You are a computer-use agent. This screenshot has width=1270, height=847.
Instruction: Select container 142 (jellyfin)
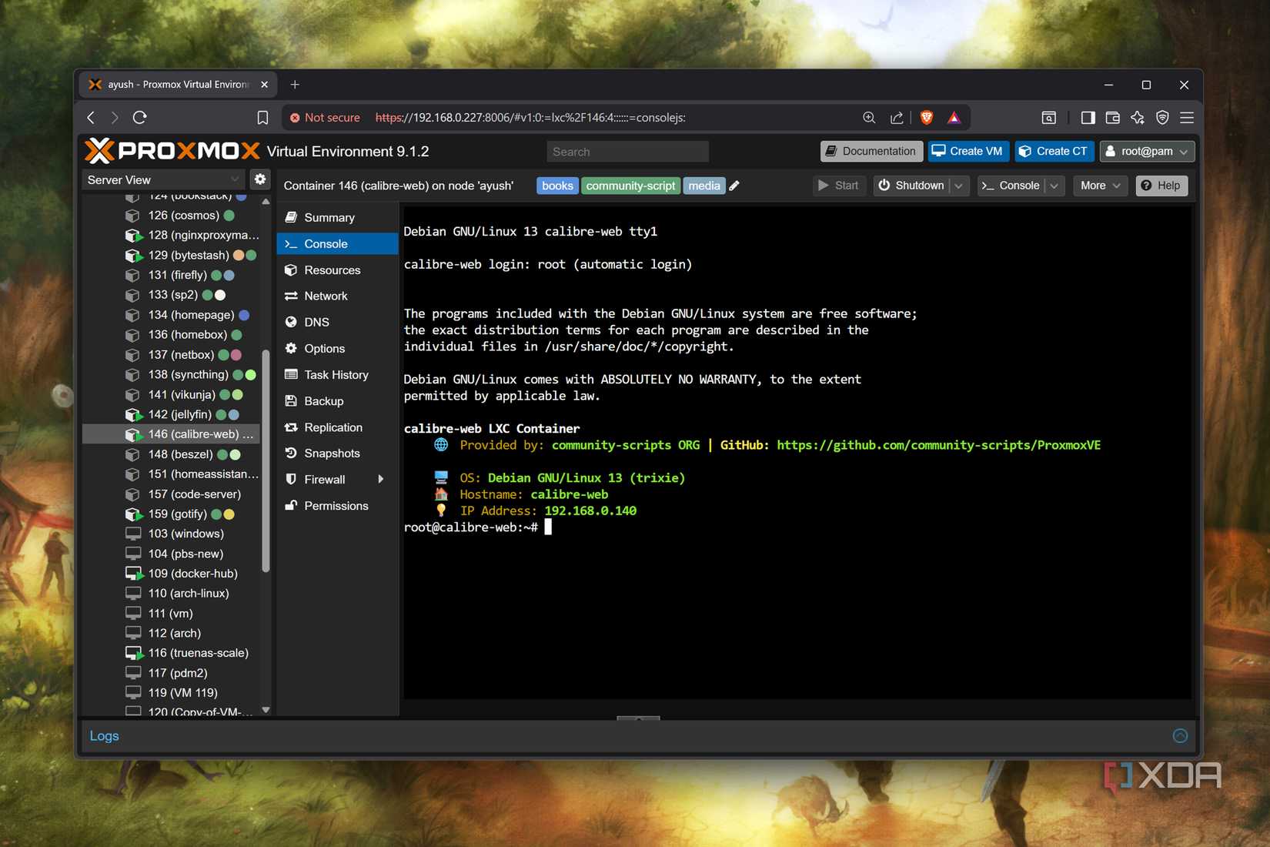click(171, 414)
